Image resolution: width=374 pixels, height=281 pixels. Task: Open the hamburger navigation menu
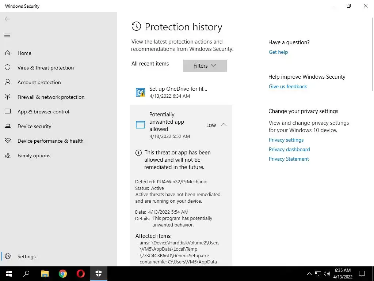tap(7, 35)
